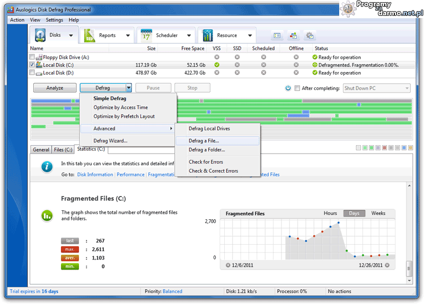Open the Shut Down PC dropdown
Viewport: 424px width, 304px height.
coord(377,88)
